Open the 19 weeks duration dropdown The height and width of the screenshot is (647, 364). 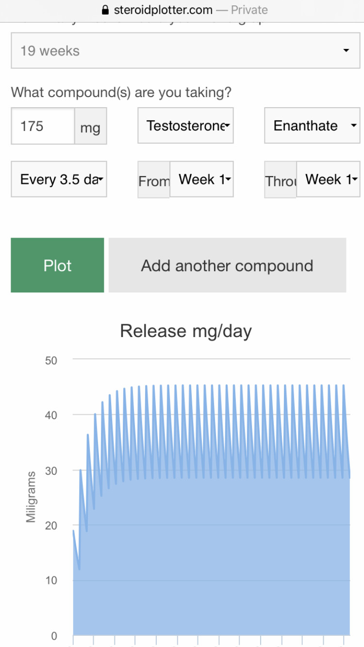pos(180,51)
